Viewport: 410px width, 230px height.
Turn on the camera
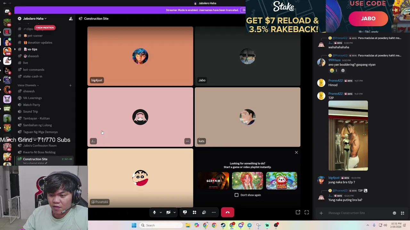(168, 212)
